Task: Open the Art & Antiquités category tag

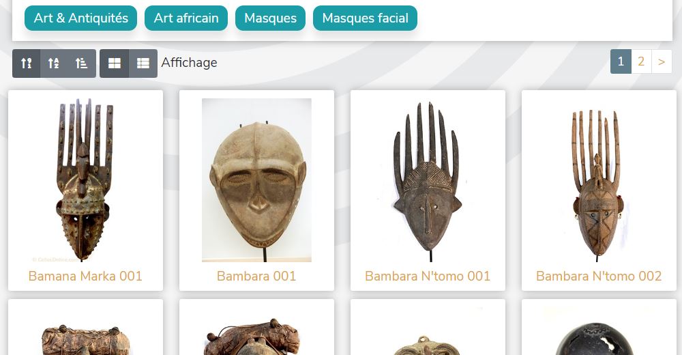Action: (81, 18)
